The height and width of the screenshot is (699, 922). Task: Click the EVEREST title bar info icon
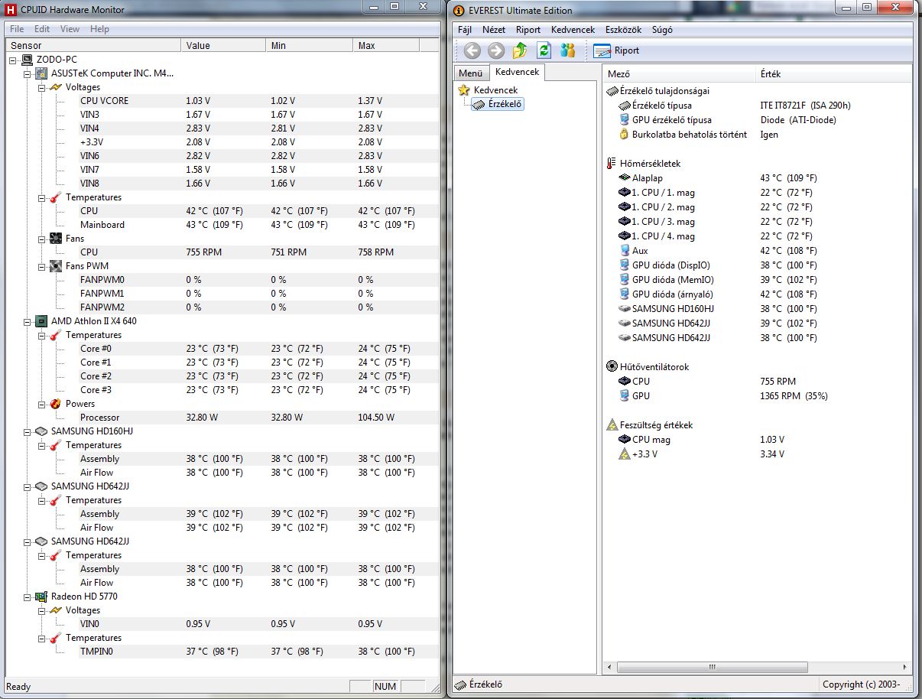point(459,11)
